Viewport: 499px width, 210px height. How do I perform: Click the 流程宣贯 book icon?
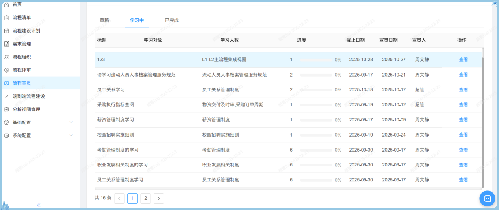pos(6,83)
